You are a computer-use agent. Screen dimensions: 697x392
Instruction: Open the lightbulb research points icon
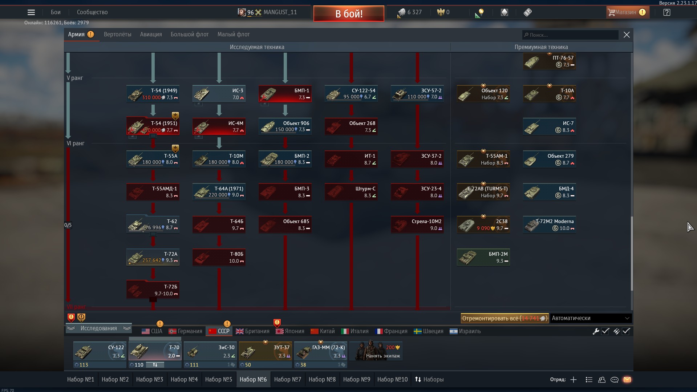pos(479,13)
